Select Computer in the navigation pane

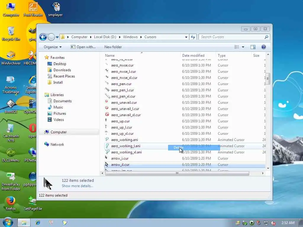[x=59, y=132]
